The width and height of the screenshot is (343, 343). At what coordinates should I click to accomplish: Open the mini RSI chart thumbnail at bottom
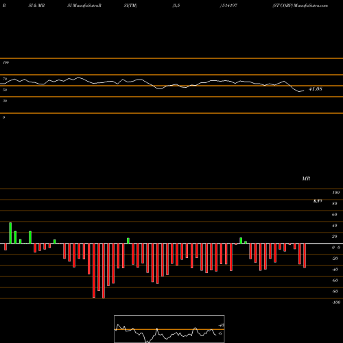pos(169,329)
